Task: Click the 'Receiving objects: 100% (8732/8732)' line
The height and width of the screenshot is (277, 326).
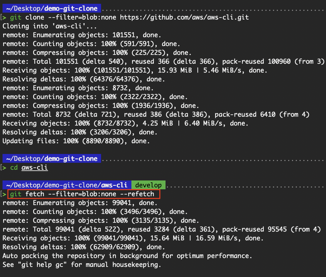Action: [125, 123]
